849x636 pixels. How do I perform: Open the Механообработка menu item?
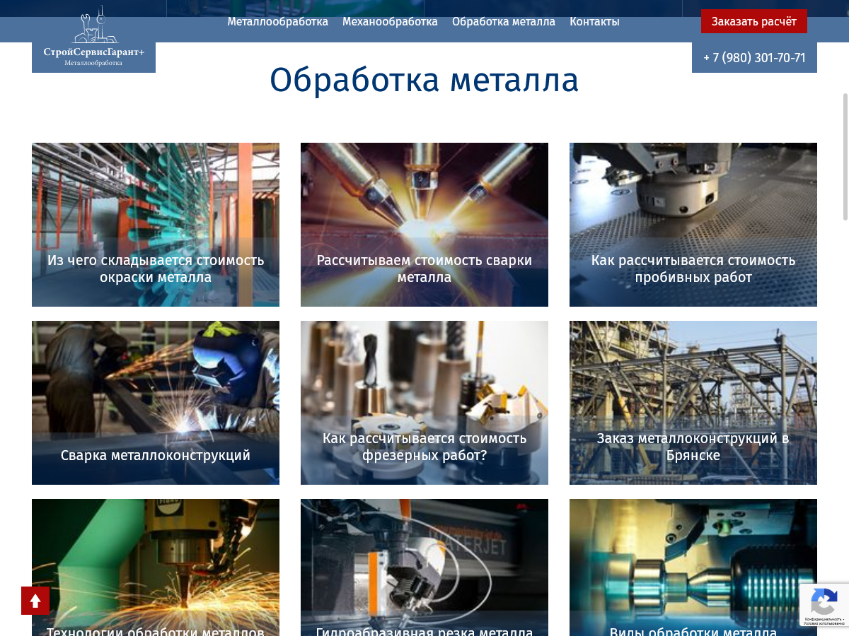click(390, 22)
